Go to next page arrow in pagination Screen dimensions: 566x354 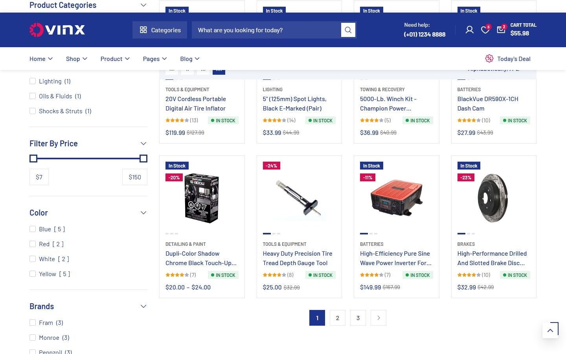pyautogui.click(x=379, y=318)
